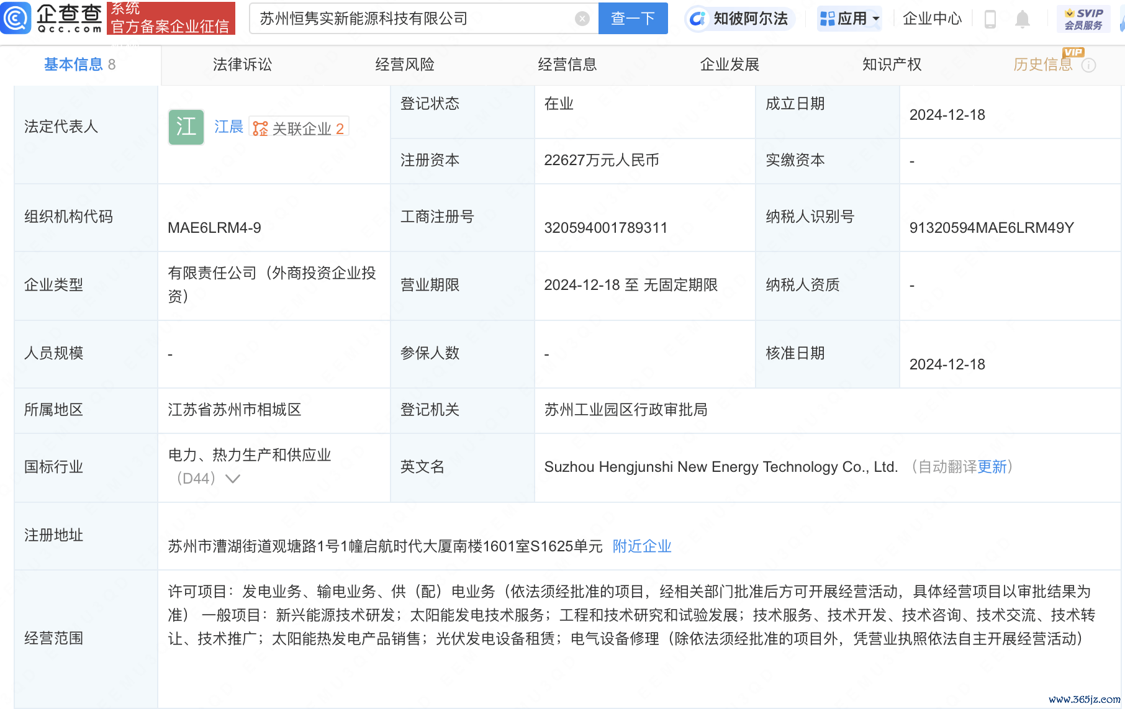Click the green 江 avatar icon
The width and height of the screenshot is (1125, 709).
[186, 127]
